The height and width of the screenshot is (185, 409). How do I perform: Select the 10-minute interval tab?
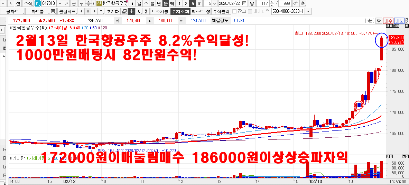coord(199,3)
